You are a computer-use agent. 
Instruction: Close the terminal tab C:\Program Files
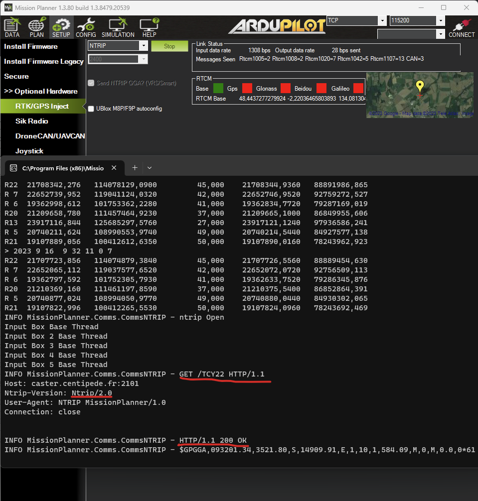[114, 168]
